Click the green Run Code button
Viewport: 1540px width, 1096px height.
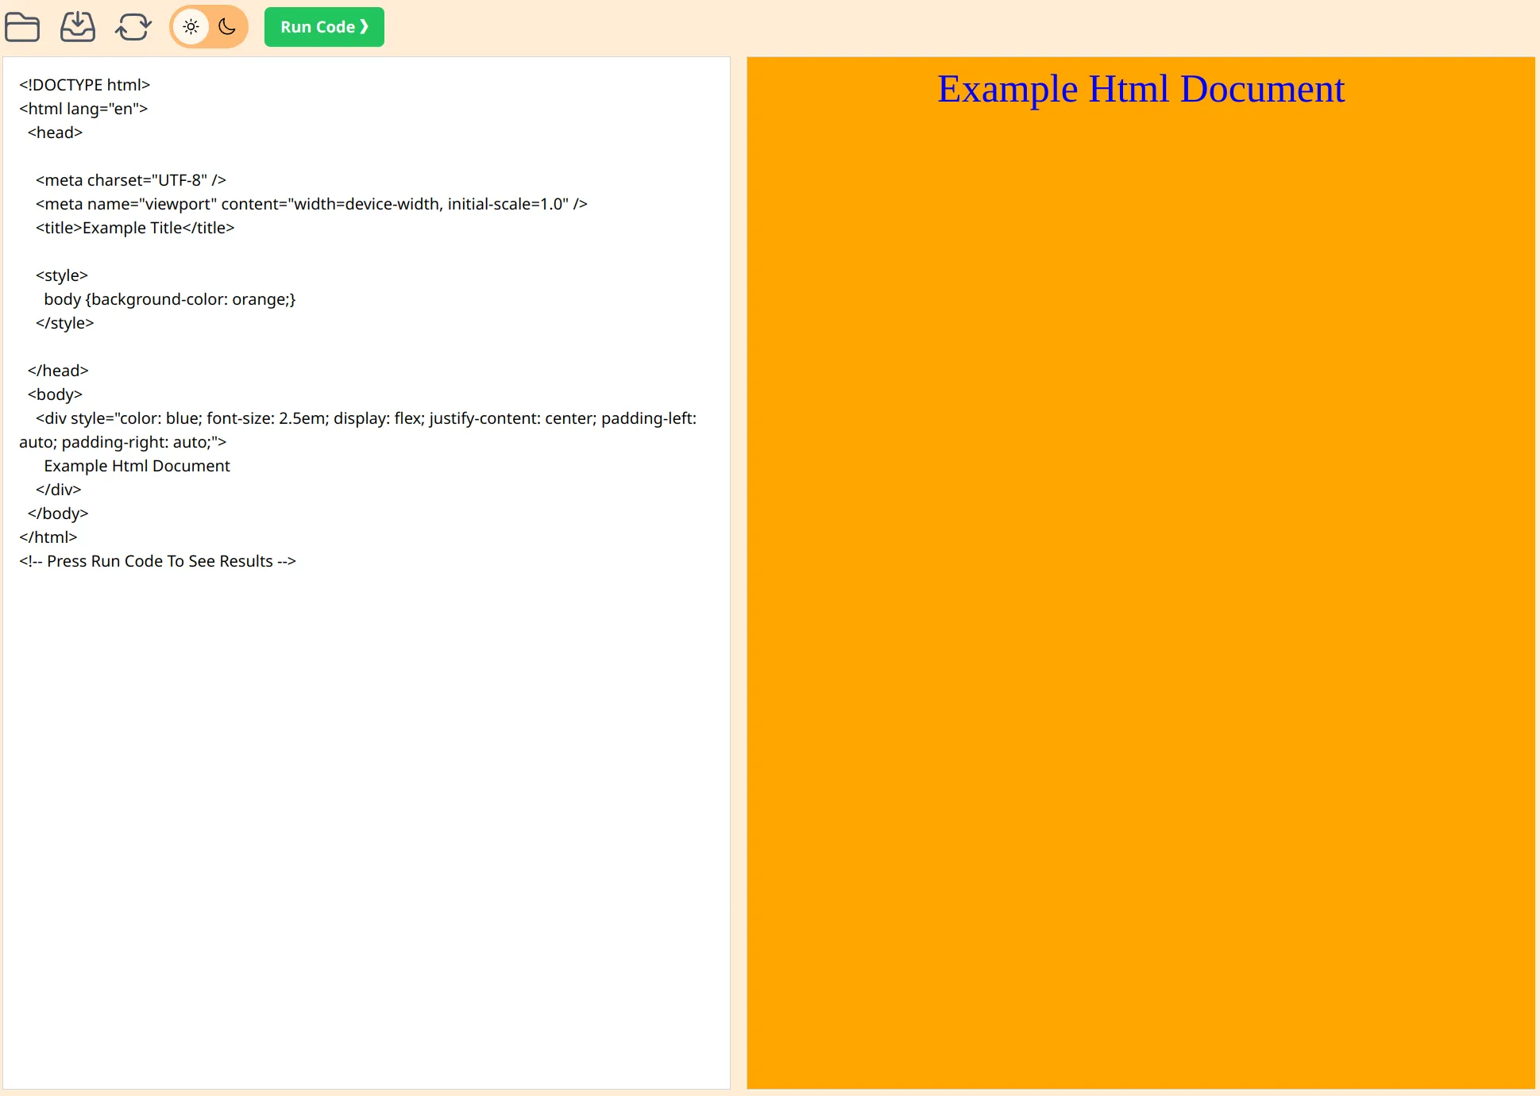324,27
